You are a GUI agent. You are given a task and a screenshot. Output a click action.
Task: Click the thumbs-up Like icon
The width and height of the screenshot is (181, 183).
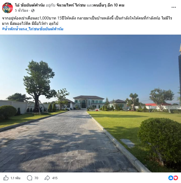click(x=6, y=178)
